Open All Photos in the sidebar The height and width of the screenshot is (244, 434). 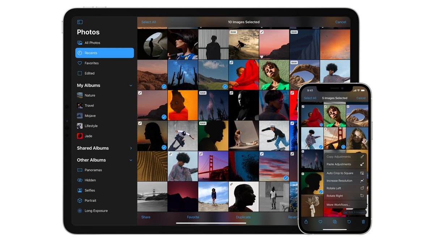92,43
